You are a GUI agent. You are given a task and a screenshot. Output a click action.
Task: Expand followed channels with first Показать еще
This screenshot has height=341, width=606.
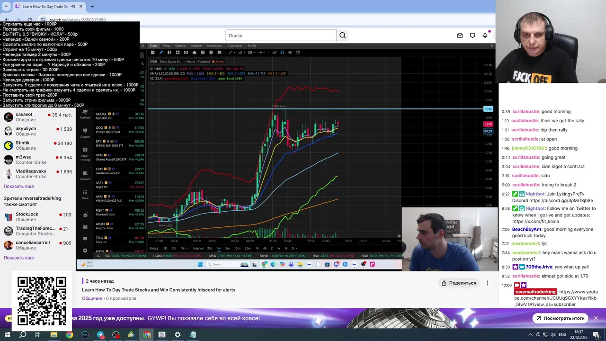tap(19, 187)
